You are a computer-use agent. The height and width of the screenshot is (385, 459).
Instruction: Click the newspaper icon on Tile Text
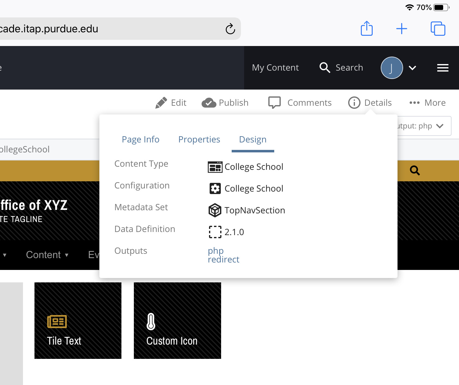pos(57,322)
